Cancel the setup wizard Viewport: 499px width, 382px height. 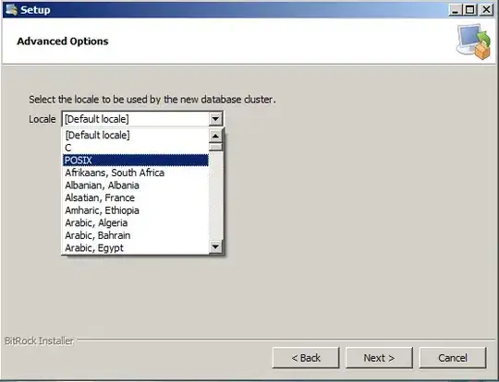[453, 358]
